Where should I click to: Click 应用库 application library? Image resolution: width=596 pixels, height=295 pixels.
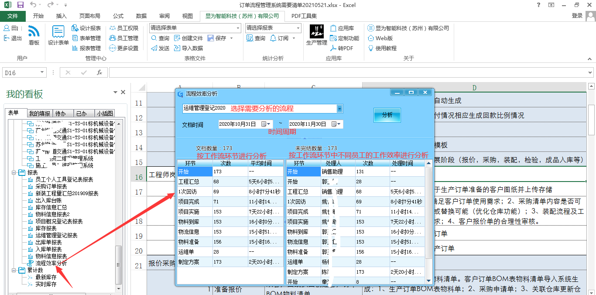tap(342, 28)
